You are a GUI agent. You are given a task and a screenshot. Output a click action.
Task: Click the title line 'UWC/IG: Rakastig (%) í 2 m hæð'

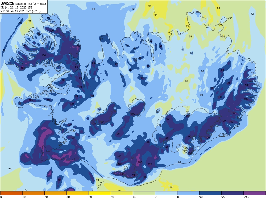(x=23, y=3)
